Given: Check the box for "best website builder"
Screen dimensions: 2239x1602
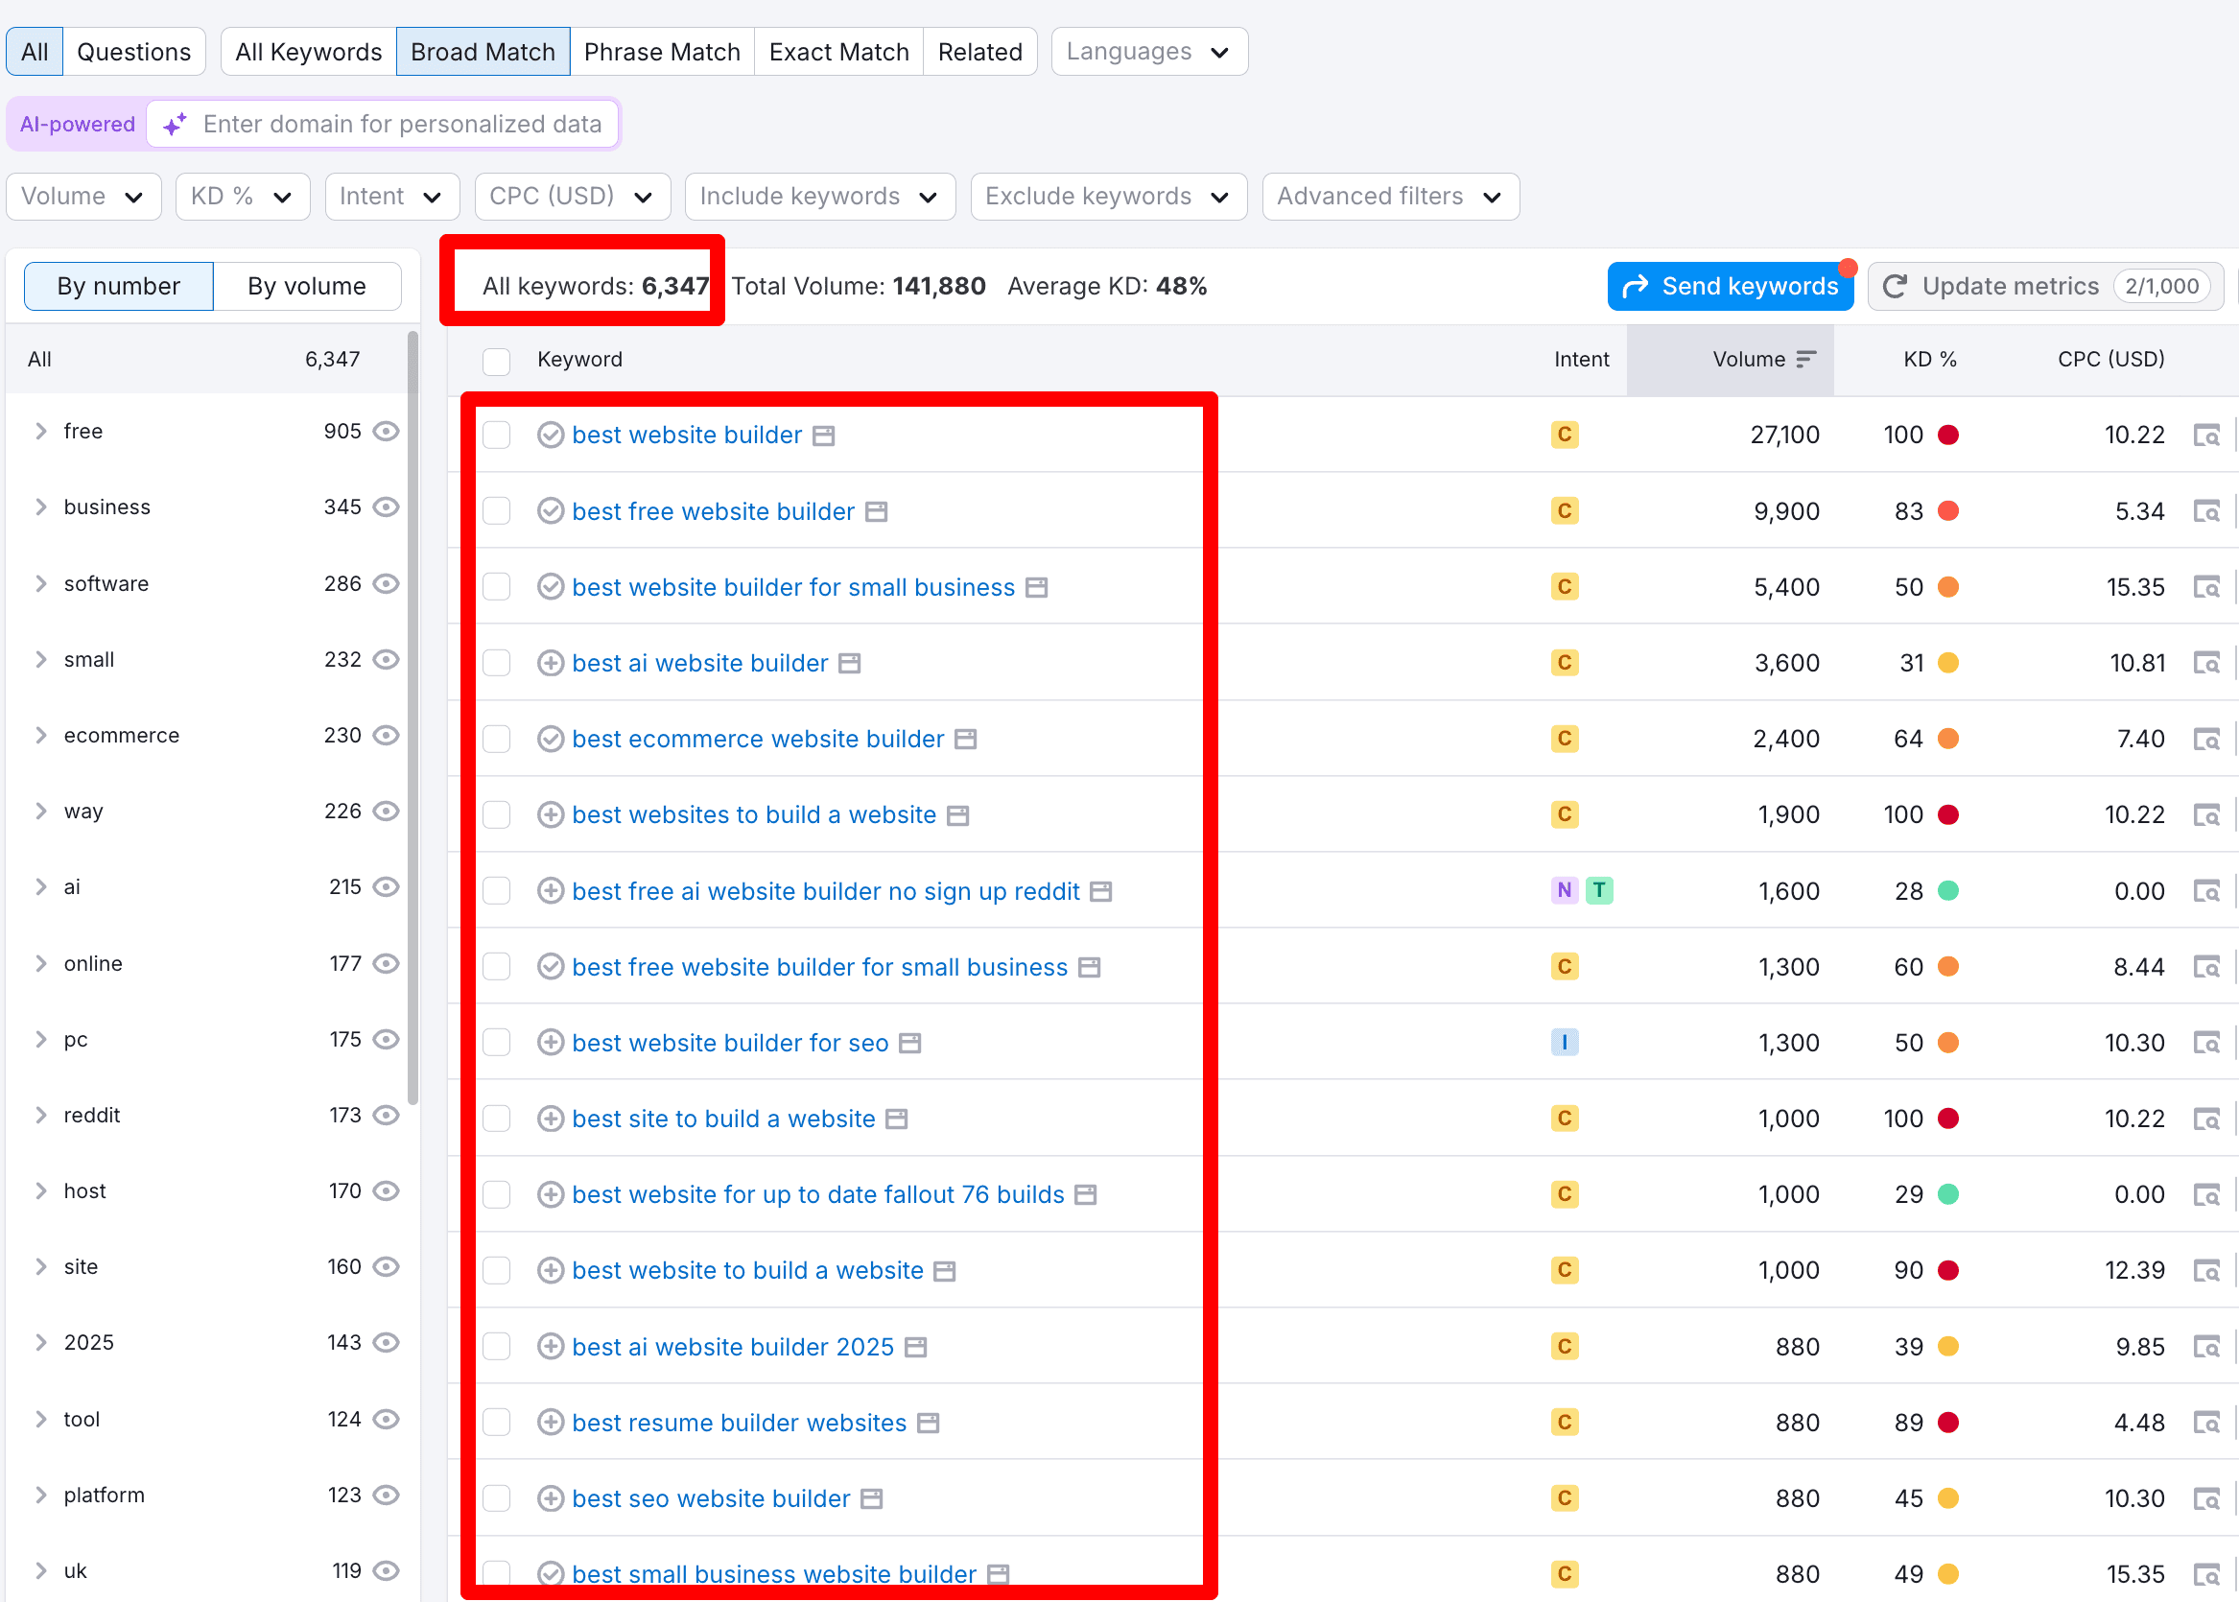Looking at the screenshot, I should click(x=496, y=434).
